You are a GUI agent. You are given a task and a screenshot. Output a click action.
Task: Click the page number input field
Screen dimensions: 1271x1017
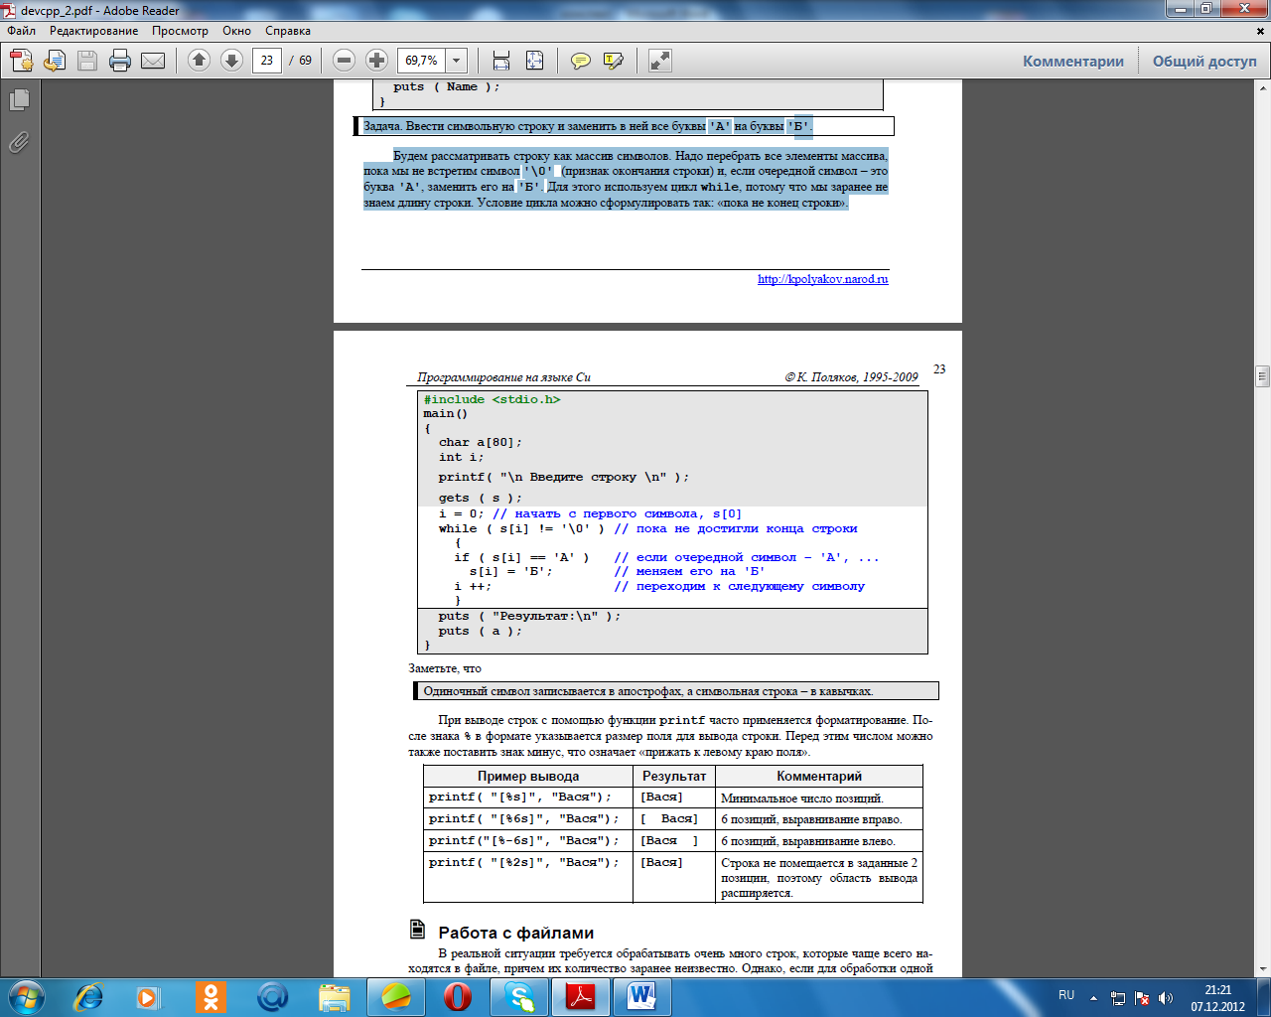pyautogui.click(x=266, y=61)
